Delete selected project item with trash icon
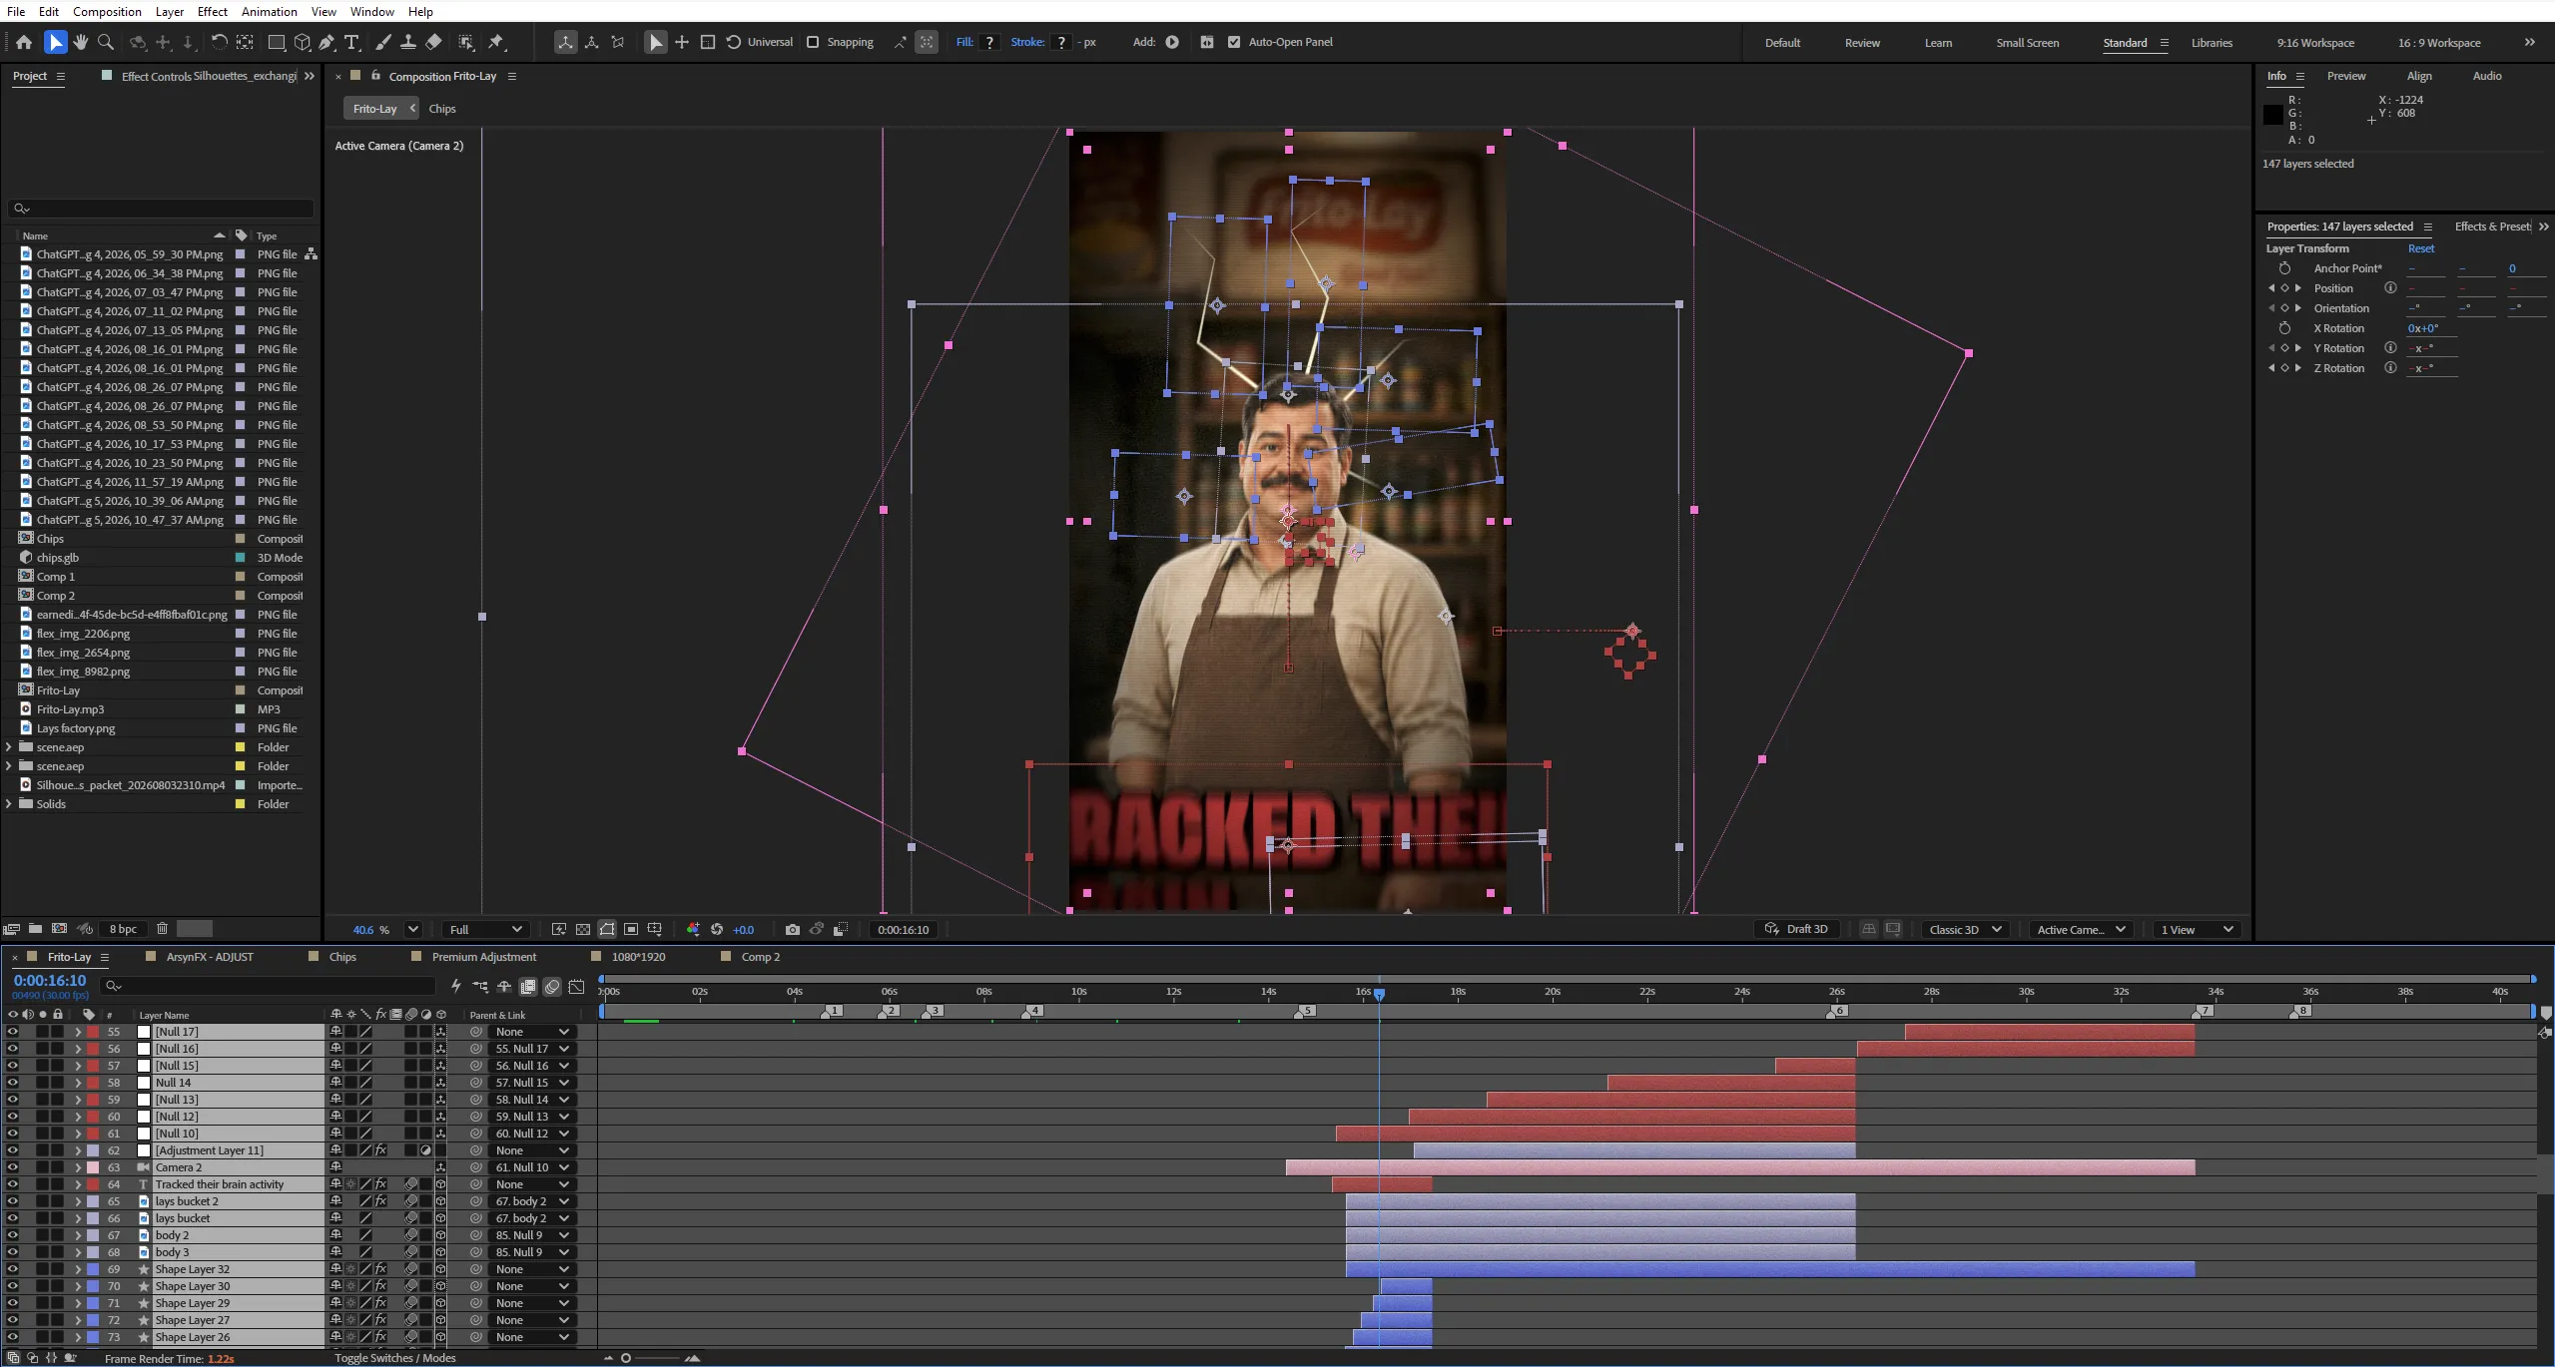The image size is (2555, 1367). click(x=162, y=929)
